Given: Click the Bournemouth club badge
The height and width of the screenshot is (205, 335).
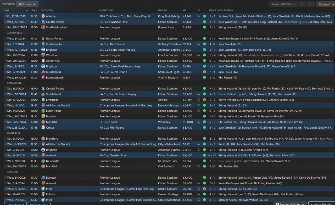Looking at the screenshot, I should pyautogui.click(x=43, y=77).
